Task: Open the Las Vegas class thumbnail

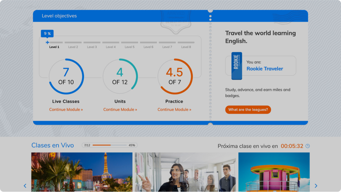Action: tap(82, 172)
